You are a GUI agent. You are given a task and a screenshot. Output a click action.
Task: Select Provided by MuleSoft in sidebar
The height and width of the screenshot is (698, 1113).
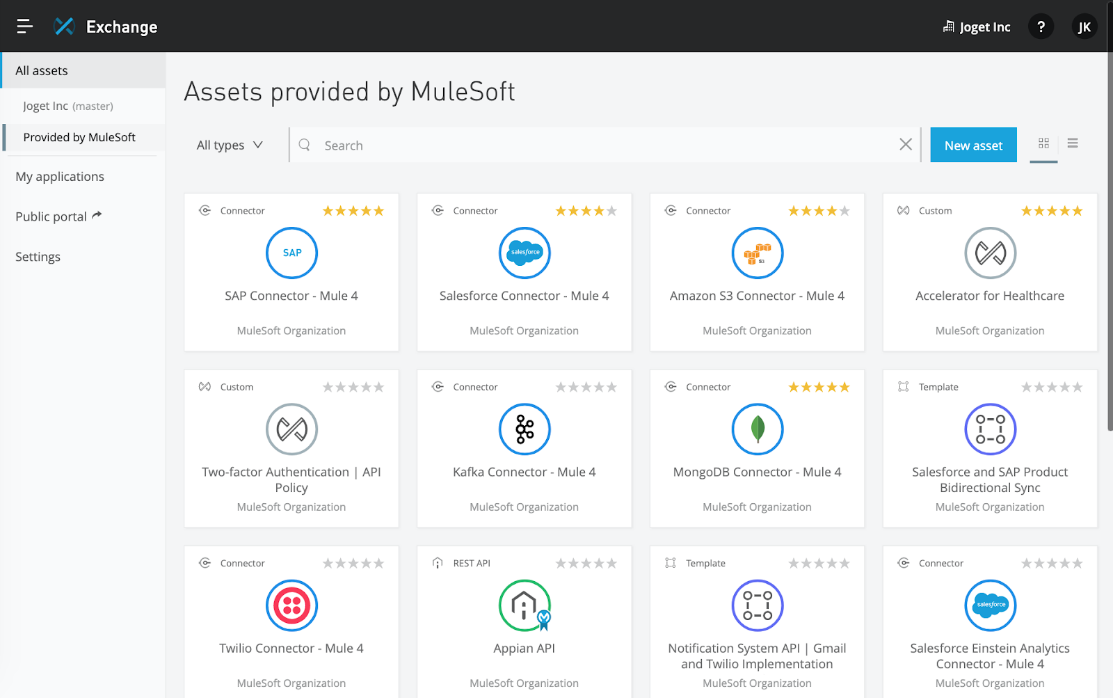(83, 137)
